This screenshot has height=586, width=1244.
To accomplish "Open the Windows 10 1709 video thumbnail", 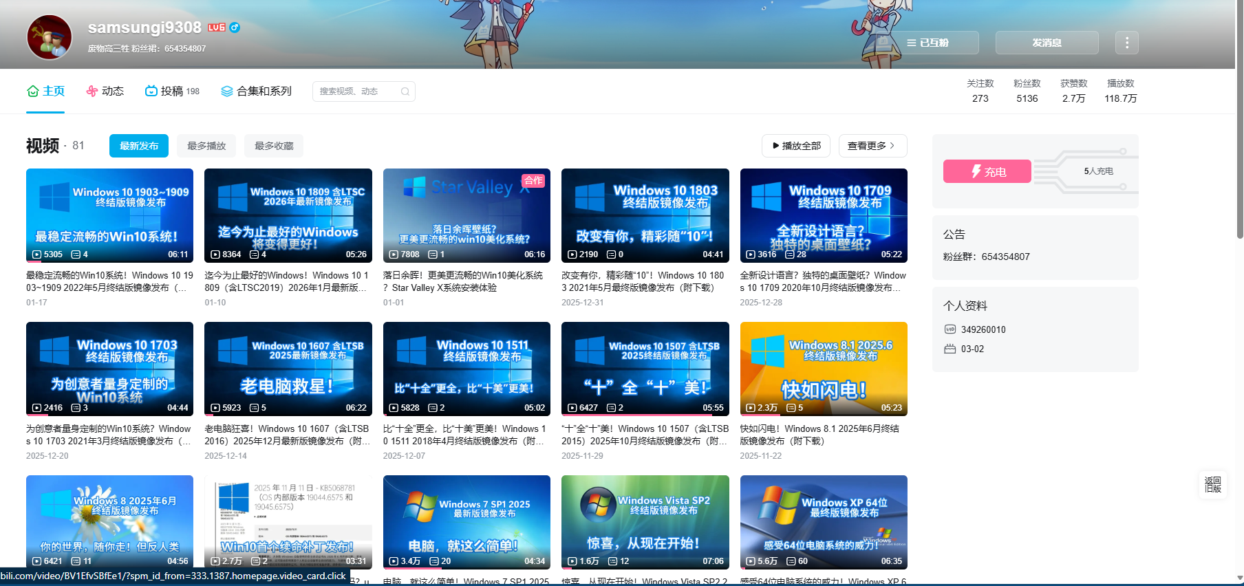I will click(824, 215).
